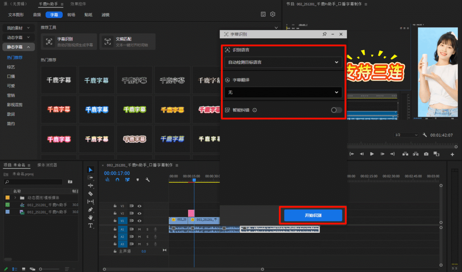Click the 开始识别 button to start recognition
The width and height of the screenshot is (462, 272).
[x=314, y=216]
